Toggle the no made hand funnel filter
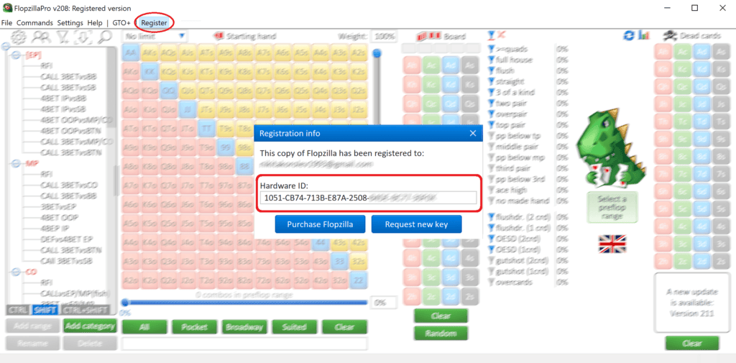Viewport: 736px width, 363px height. pos(492,201)
